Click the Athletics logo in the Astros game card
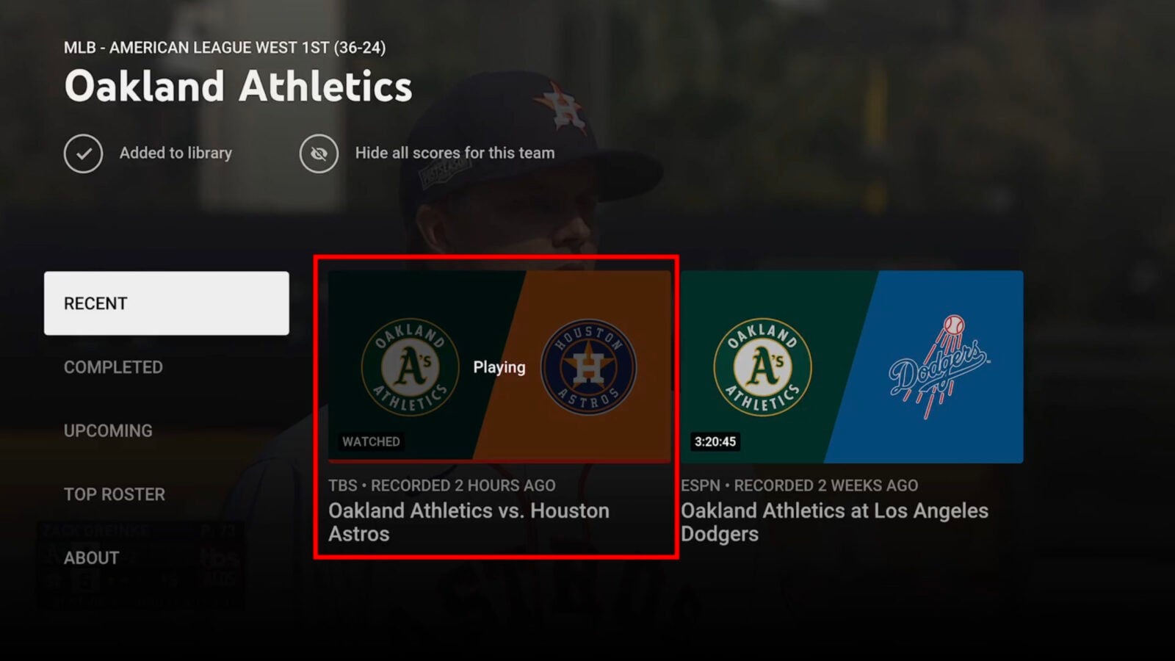 tap(410, 367)
